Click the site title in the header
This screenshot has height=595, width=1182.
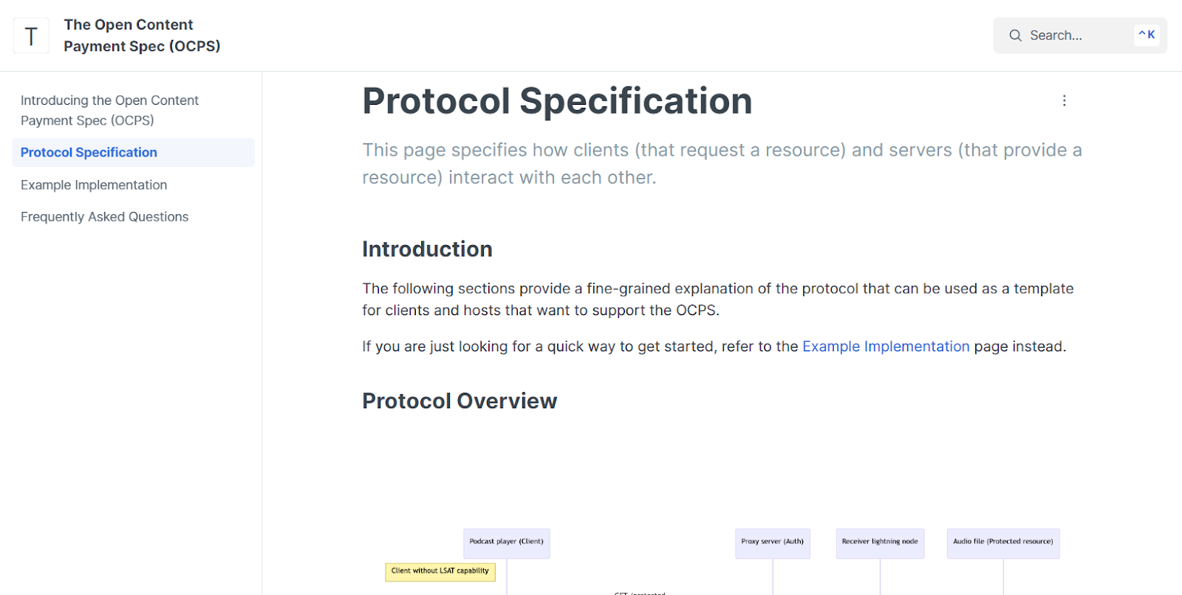[x=142, y=35]
